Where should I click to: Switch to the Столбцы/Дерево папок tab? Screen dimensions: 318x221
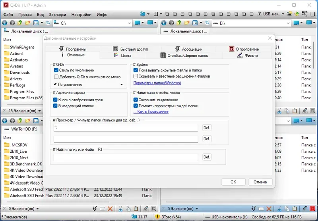coord(184,56)
